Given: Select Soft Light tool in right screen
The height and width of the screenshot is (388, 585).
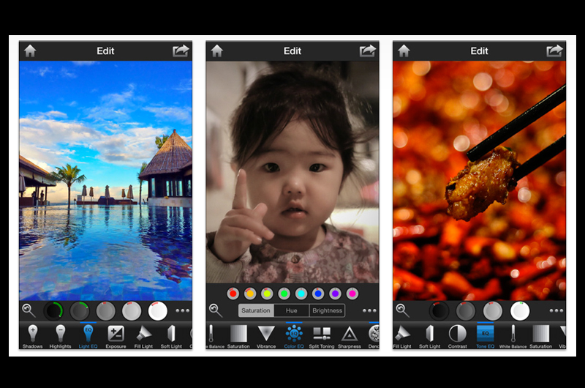Looking at the screenshot, I should coord(430,337).
